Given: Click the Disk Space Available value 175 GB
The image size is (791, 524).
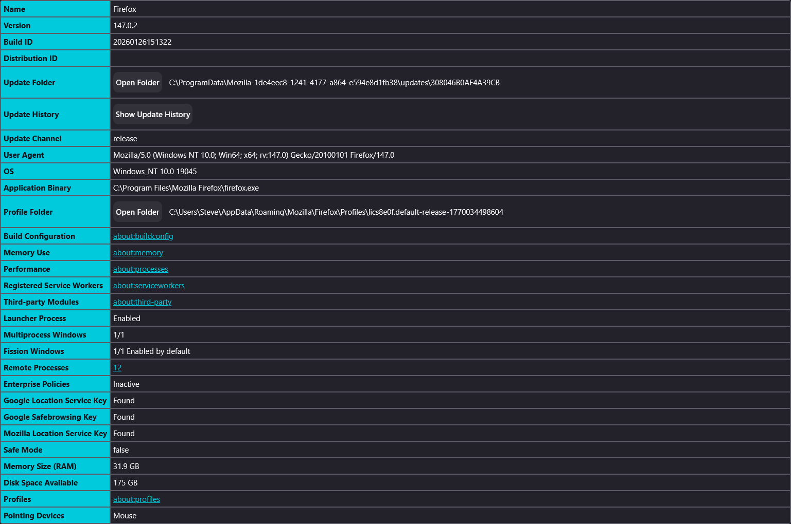Looking at the screenshot, I should 125,483.
